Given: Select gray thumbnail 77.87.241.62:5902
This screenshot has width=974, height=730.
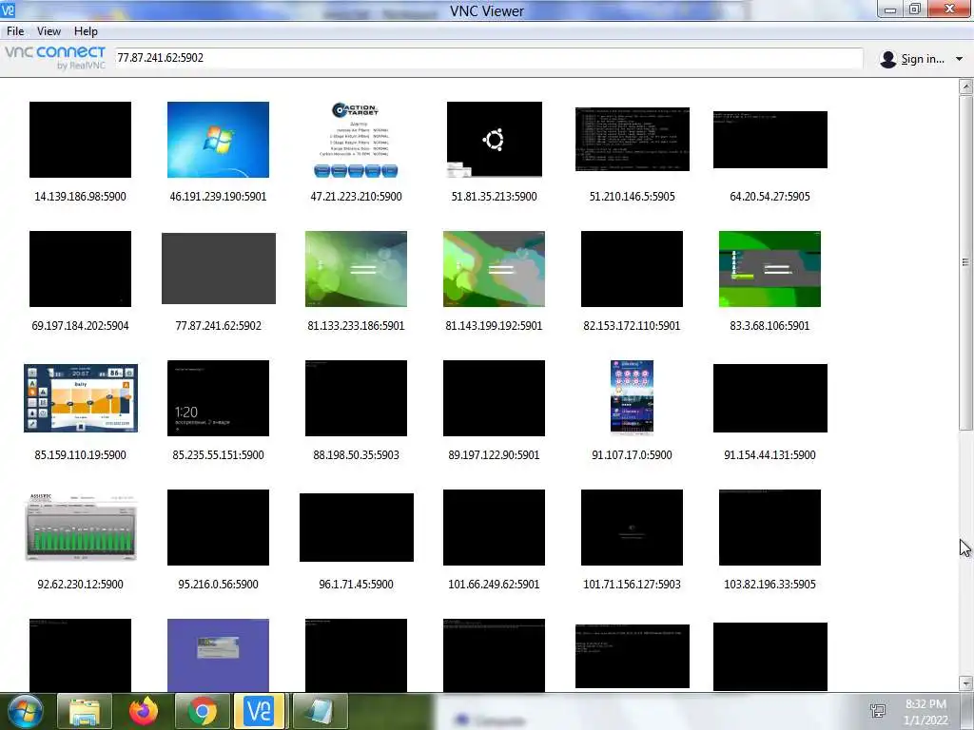Looking at the screenshot, I should [x=219, y=269].
